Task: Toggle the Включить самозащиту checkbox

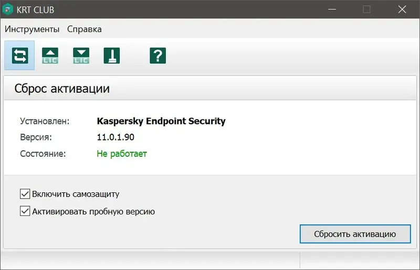Action: (x=25, y=194)
